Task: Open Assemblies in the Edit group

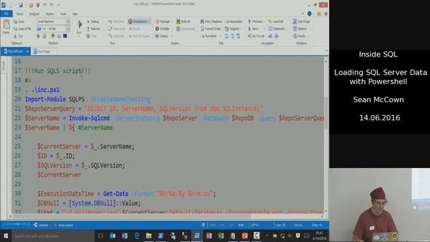Action: tap(234, 22)
